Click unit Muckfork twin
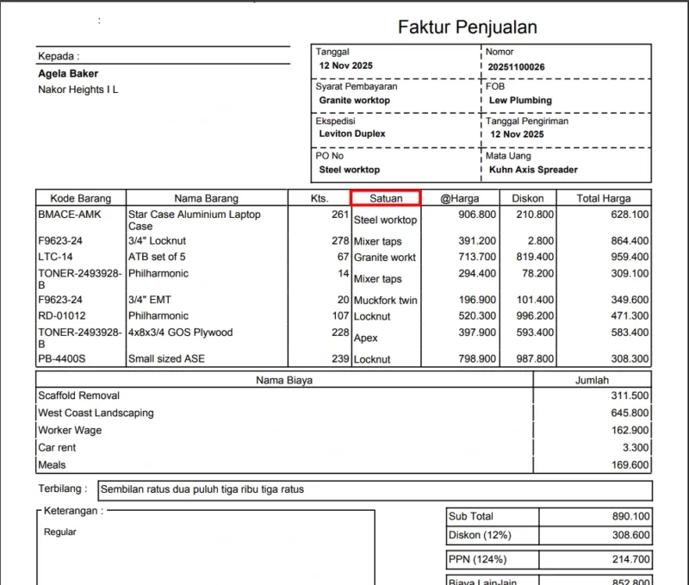The height and width of the screenshot is (585, 689). click(385, 301)
